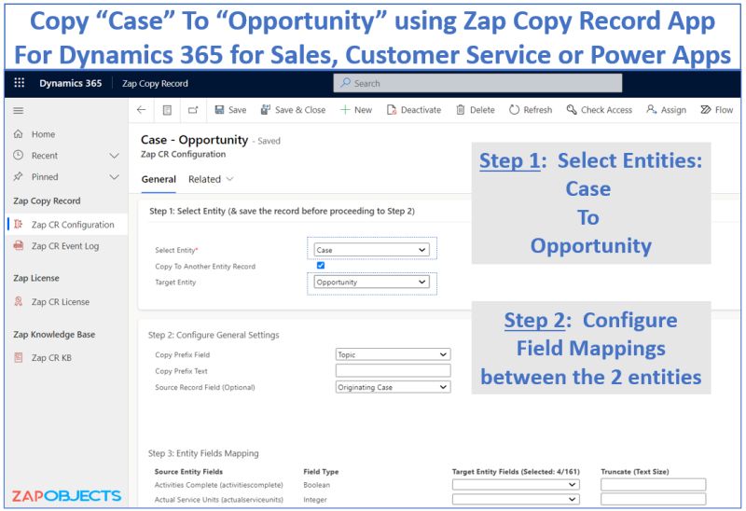Expand the Pinned section chevron
The image size is (746, 511).
point(114,177)
